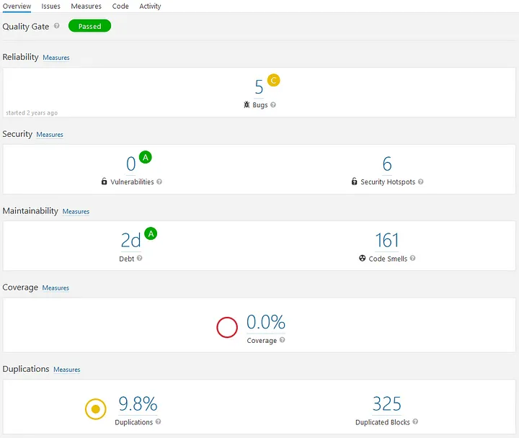Click the security hotspots count 6

point(387,164)
